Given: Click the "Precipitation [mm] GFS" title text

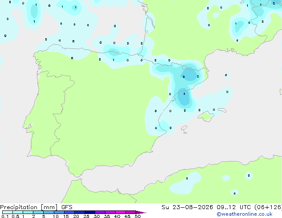Looking at the screenshot, I should (36, 207).
